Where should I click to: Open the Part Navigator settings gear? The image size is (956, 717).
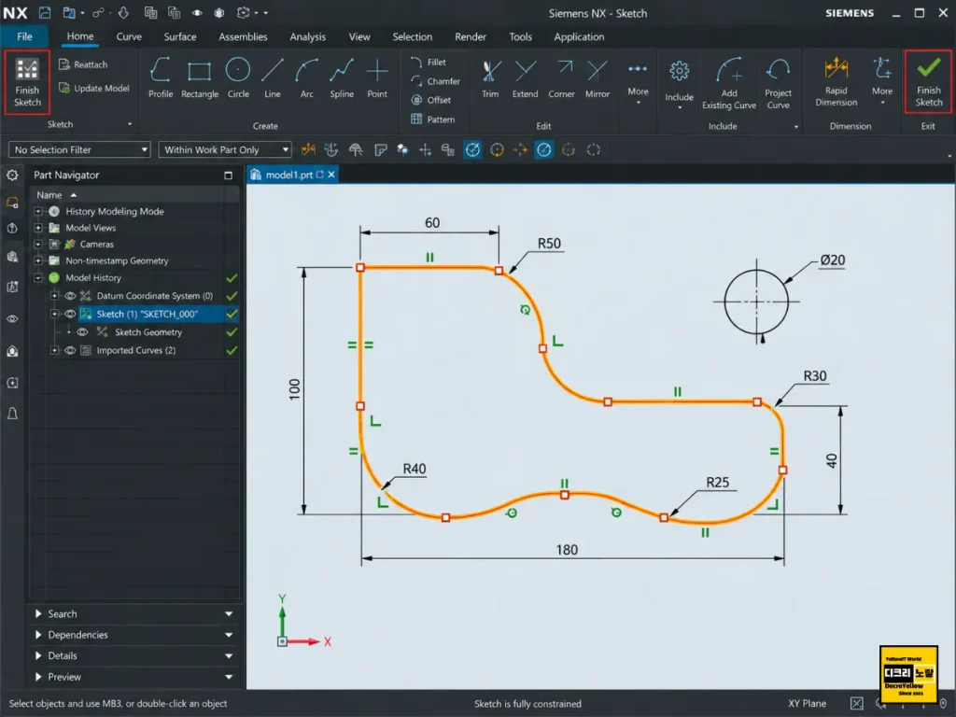tap(12, 175)
